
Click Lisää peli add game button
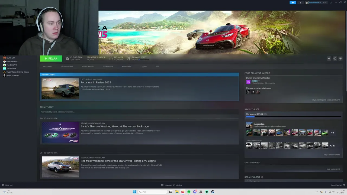pos(7,185)
